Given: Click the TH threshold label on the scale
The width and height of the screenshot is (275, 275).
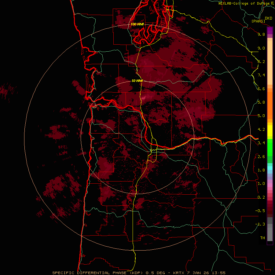Looking at the screenshot, I should click(x=262, y=238).
